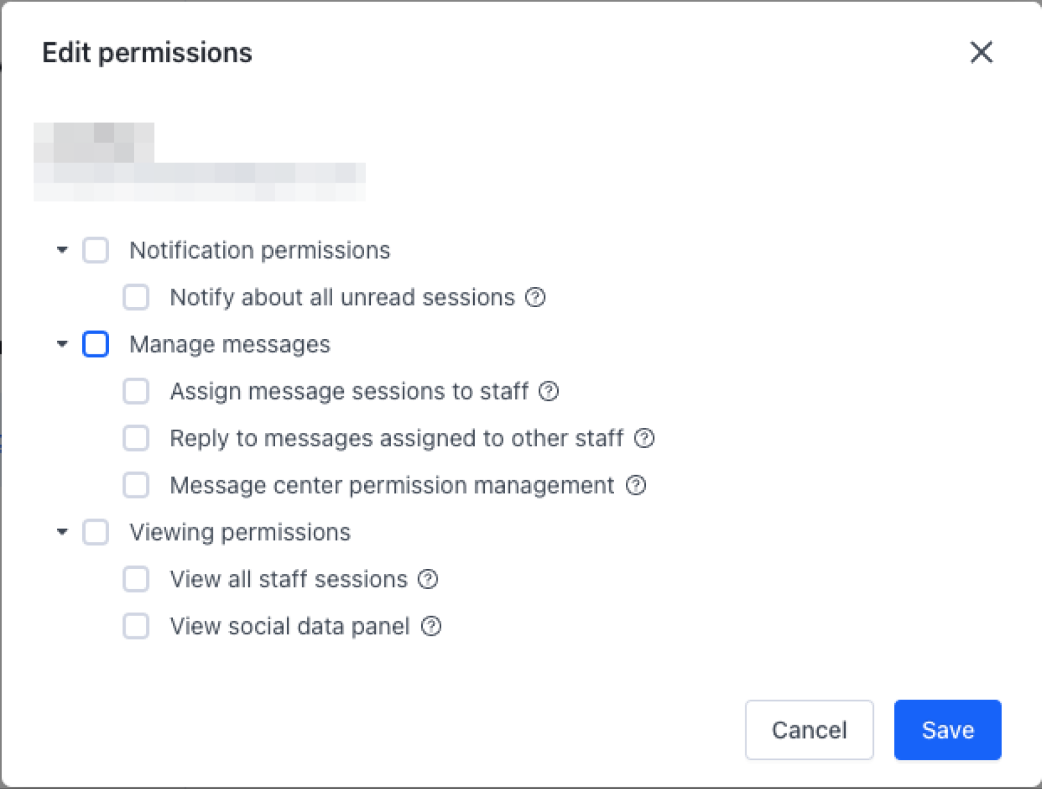This screenshot has width=1042, height=789.
Task: Open help for View all staff sessions
Action: click(x=428, y=579)
